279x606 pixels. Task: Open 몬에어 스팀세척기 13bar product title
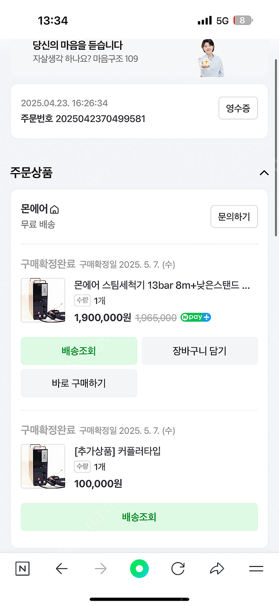pos(162,285)
